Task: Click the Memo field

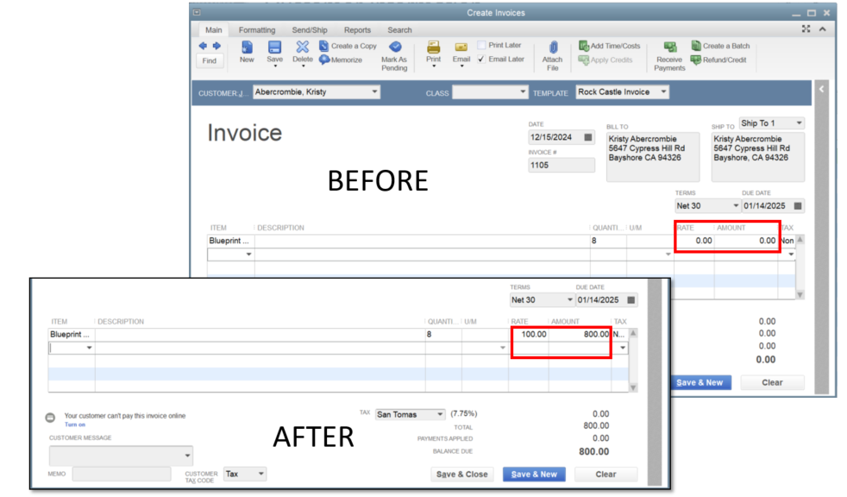Action: (x=122, y=474)
